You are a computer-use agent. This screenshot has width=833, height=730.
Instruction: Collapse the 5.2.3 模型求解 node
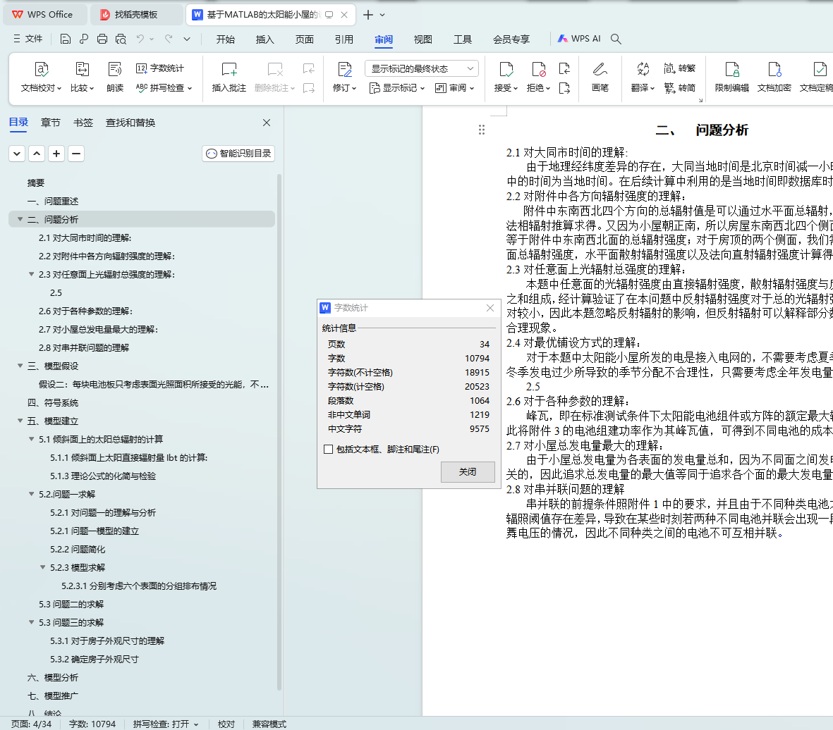click(43, 567)
